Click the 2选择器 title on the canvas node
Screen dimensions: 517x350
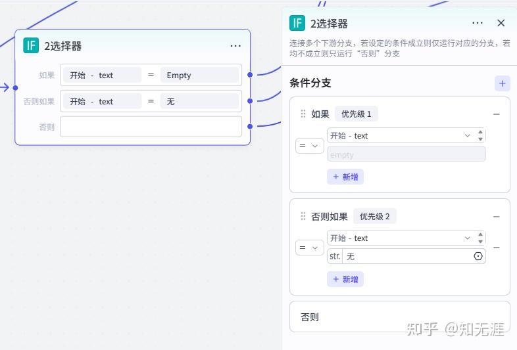pos(63,46)
